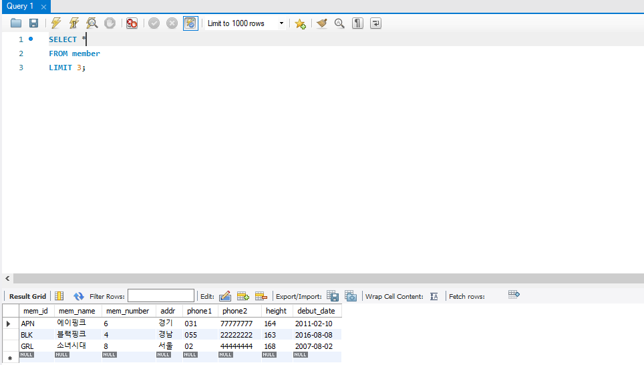Select the APN cell

coord(37,324)
